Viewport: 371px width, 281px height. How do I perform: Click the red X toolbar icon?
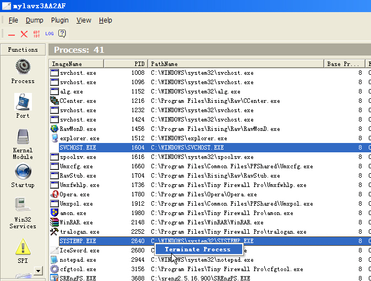tap(24, 34)
